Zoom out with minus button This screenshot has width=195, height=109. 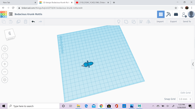[5, 72]
